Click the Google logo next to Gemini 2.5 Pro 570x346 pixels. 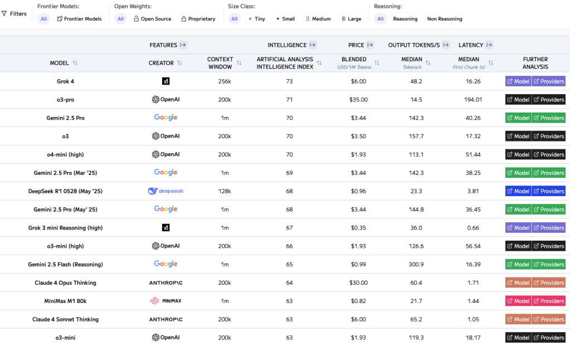pos(165,118)
